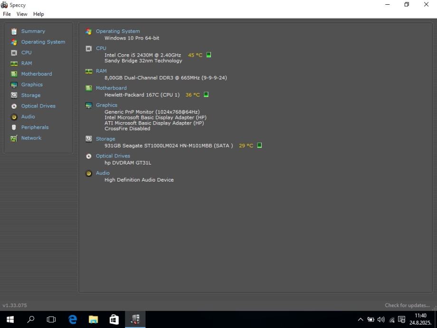Viewport: 437px width, 328px height.
Task: Select Operating System in the sidebar
Action: [x=43, y=42]
